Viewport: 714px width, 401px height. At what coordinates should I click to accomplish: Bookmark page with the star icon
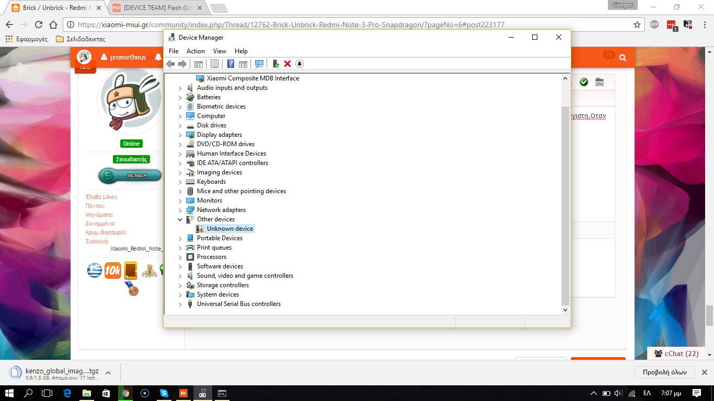[637, 25]
